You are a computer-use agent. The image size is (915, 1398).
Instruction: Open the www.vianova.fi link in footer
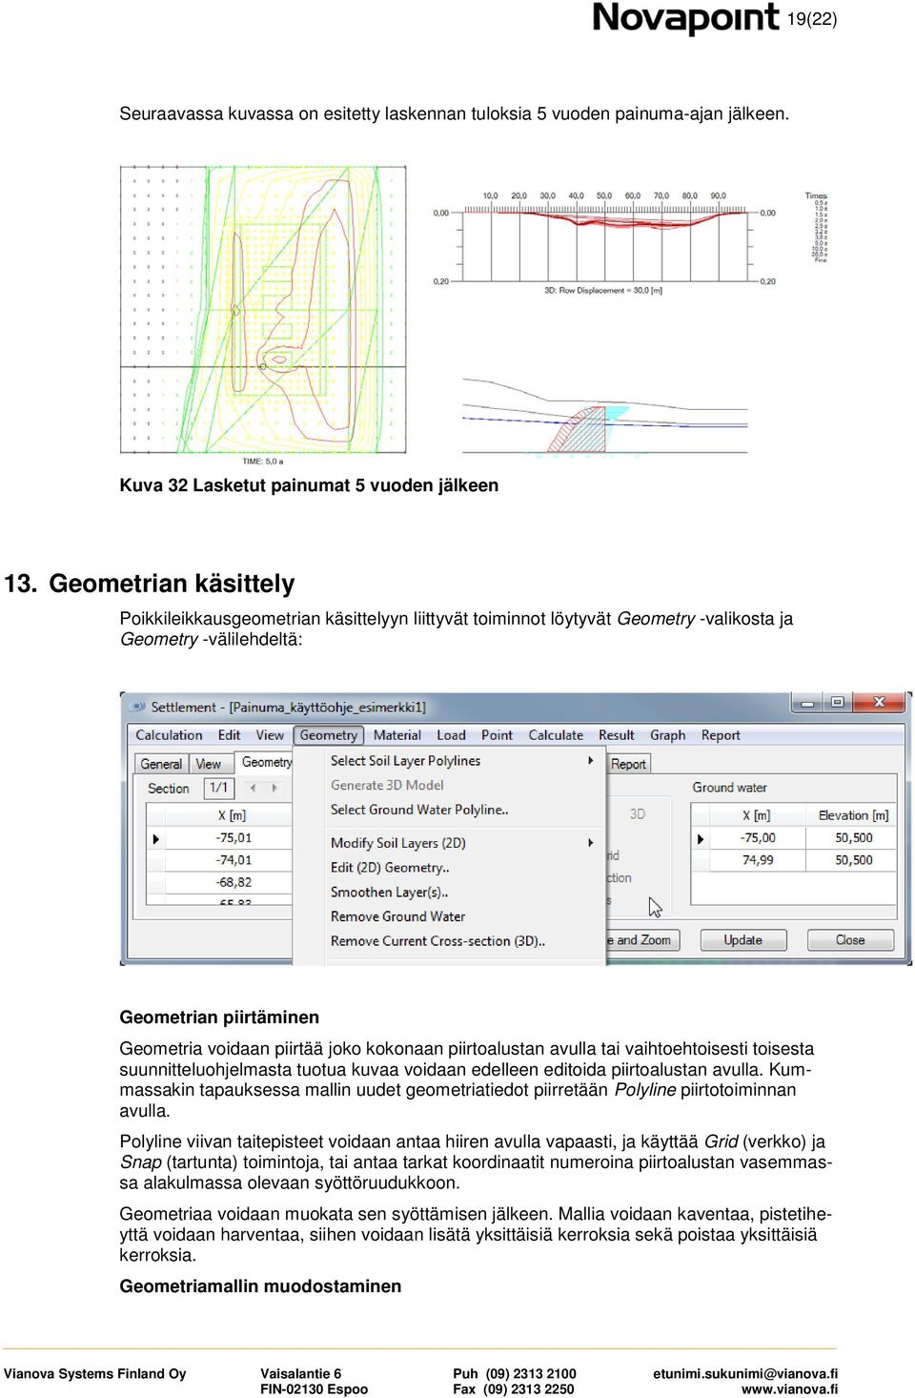790,1389
